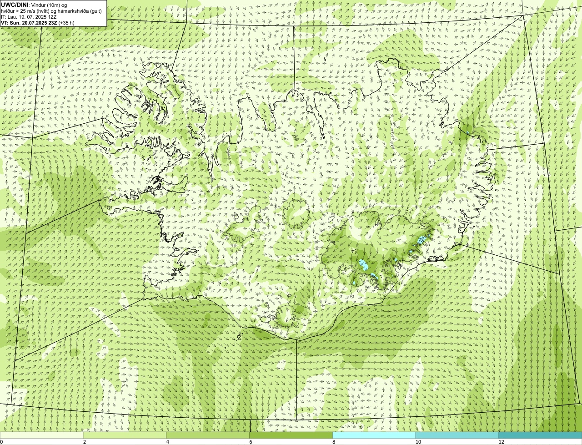Select the light green 2–4 m/s color bar segment
Screen dimensions: 582x445
[x=125, y=435]
